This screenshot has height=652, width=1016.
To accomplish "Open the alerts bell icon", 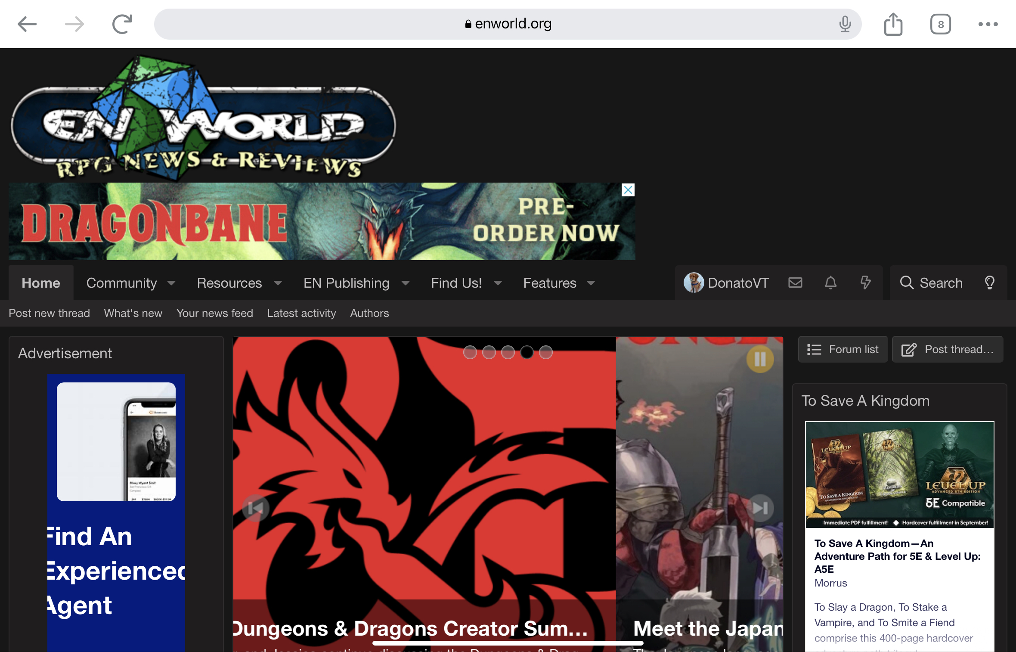I will tap(830, 283).
